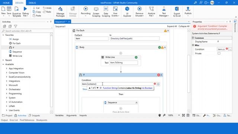238x134 pixels.
Task: Open the HOME ribbon tab
Action: point(6,3)
